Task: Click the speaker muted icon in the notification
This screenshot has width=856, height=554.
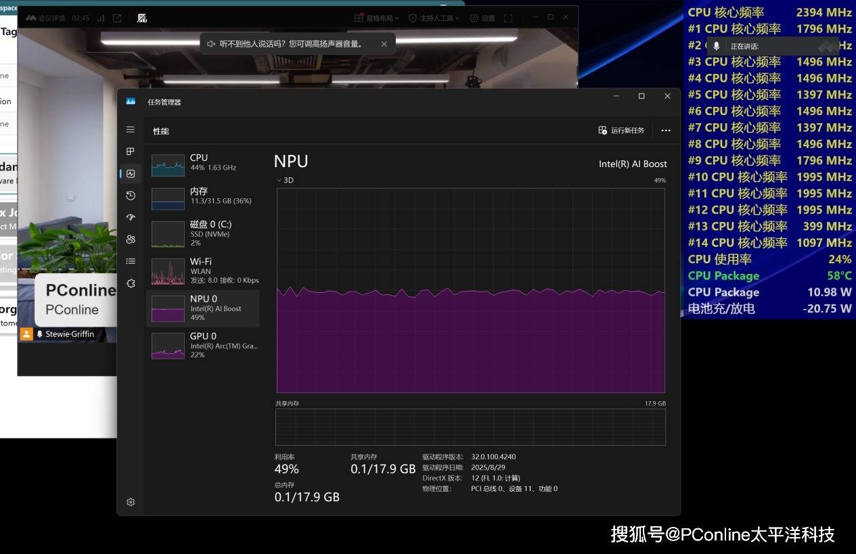Action: click(211, 44)
